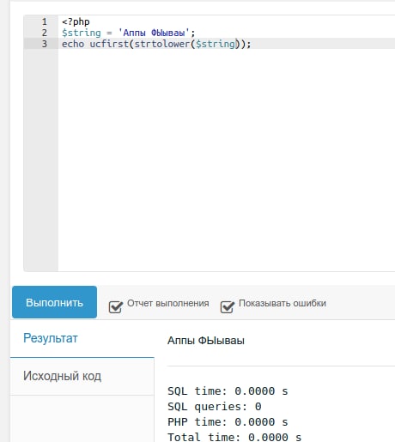The width and height of the screenshot is (395, 442).
Task: Select line number 2 in gutter
Action: (x=45, y=33)
